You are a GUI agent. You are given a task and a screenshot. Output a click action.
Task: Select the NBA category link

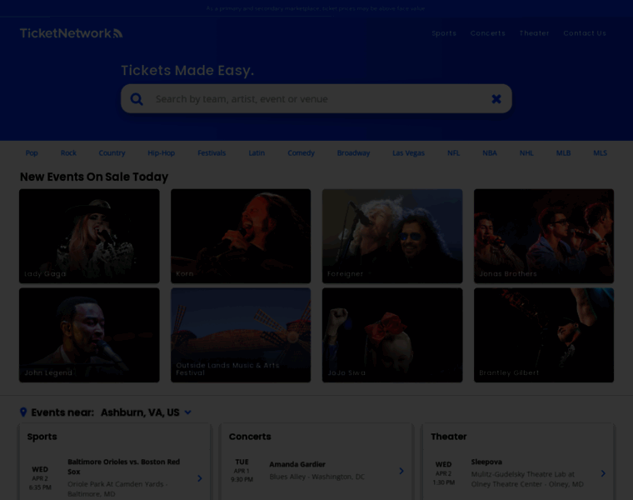(490, 153)
